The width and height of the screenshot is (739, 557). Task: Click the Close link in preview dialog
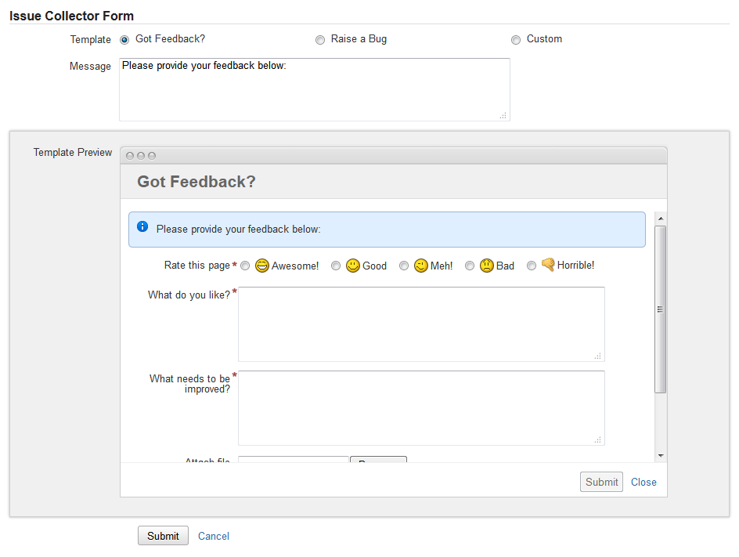point(643,483)
